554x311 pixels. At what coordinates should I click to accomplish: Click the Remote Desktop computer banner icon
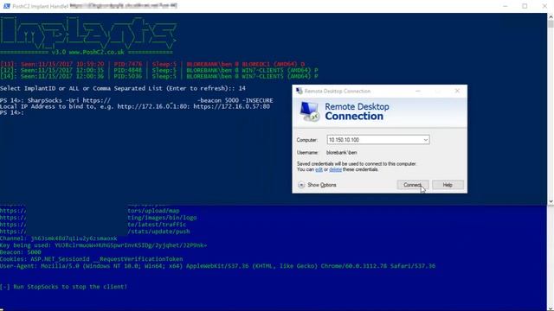pyautogui.click(x=310, y=111)
